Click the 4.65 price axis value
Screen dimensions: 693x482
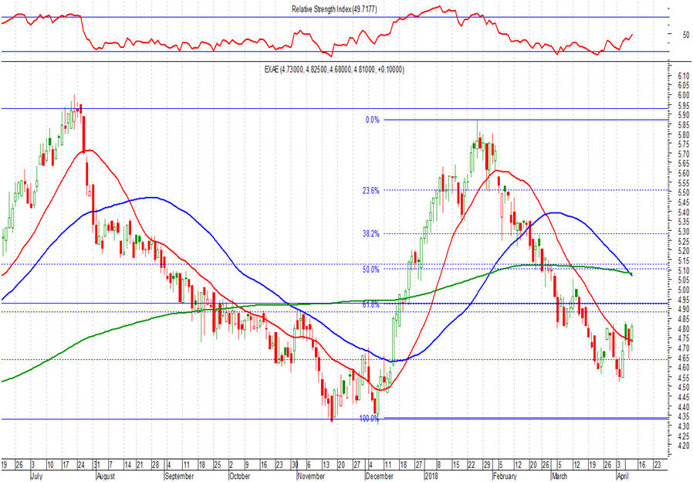pos(683,358)
